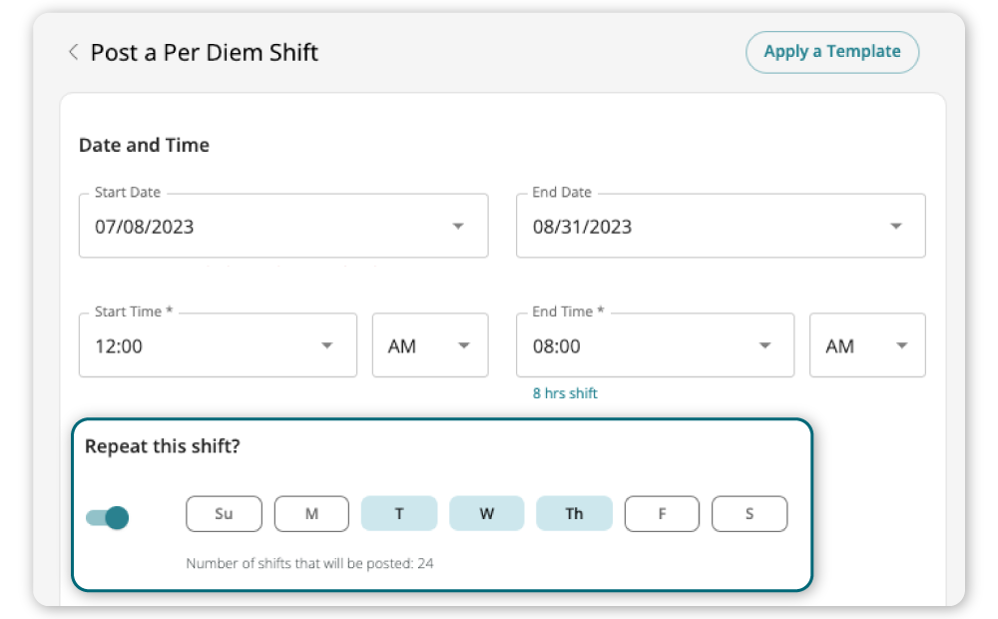Click the back arrow icon
The height and width of the screenshot is (619, 998).
[x=73, y=53]
